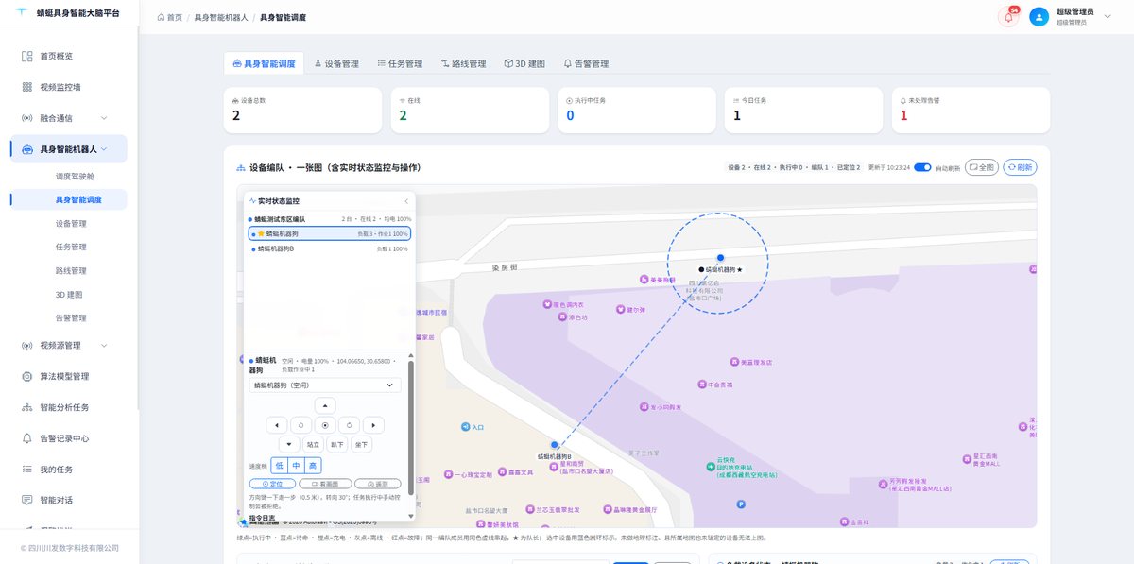Open 告警记录中心 in the sidebar
The image size is (1134, 564).
pos(69,438)
